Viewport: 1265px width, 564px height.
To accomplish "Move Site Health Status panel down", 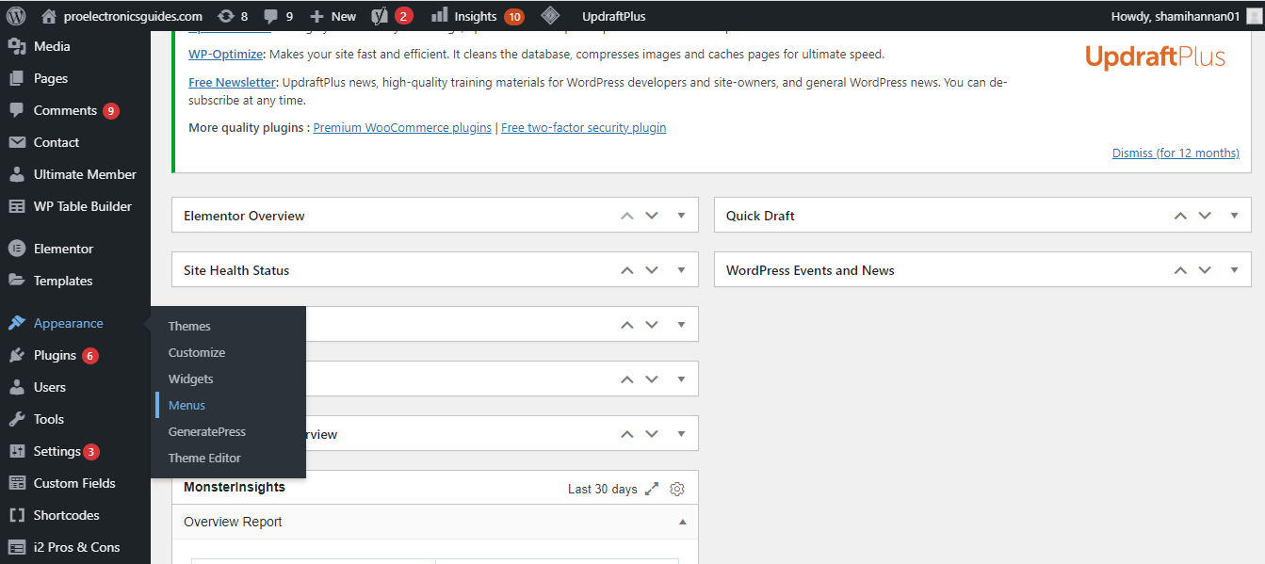I will (652, 270).
